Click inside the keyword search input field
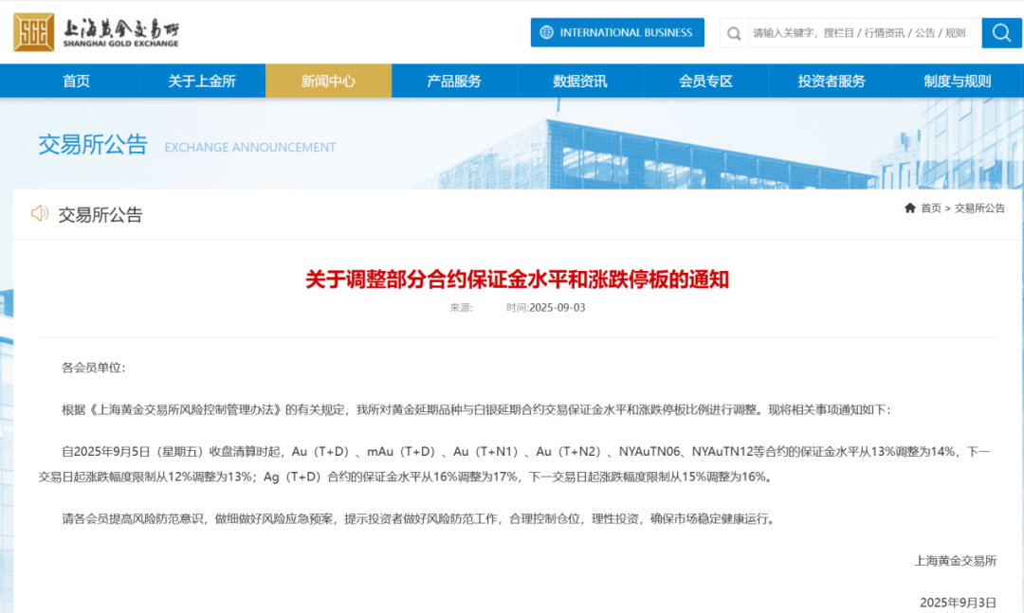 (x=844, y=32)
